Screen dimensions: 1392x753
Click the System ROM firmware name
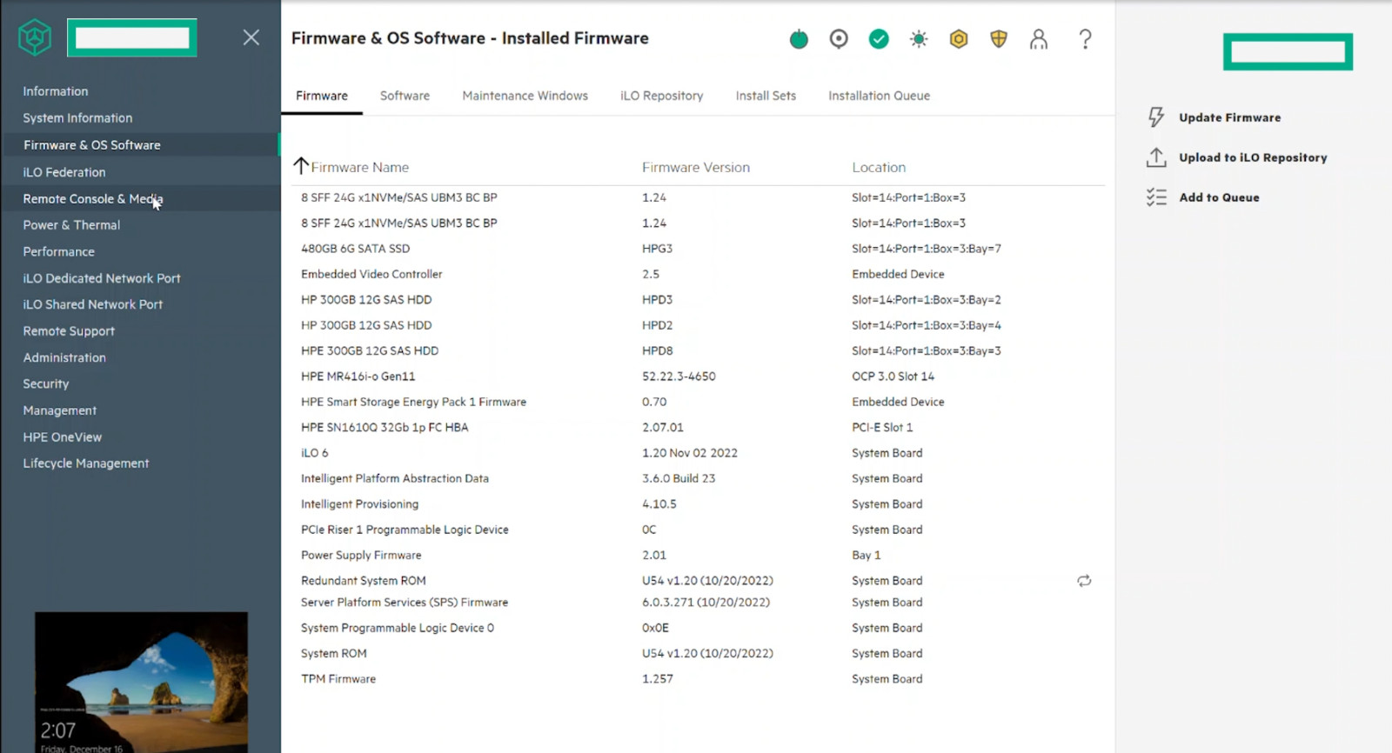click(334, 653)
